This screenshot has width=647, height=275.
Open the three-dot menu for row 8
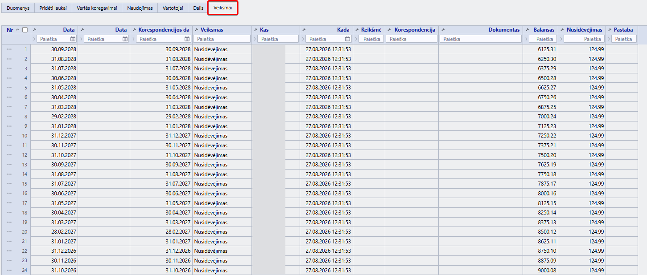point(9,117)
